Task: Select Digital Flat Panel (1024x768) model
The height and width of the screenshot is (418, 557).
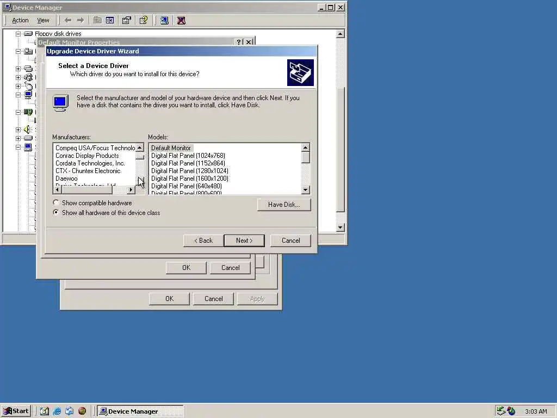Action: [x=188, y=156]
